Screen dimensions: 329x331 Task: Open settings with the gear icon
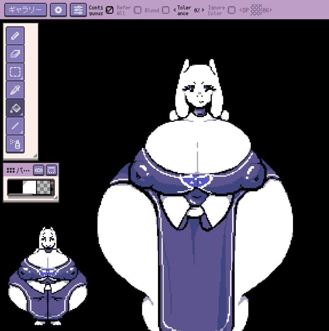(x=58, y=10)
